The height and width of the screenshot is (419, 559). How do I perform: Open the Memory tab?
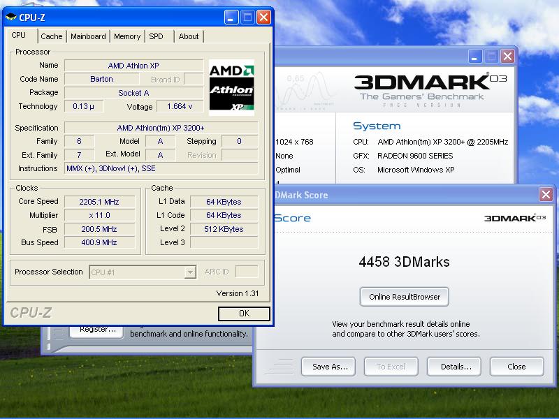pos(127,36)
